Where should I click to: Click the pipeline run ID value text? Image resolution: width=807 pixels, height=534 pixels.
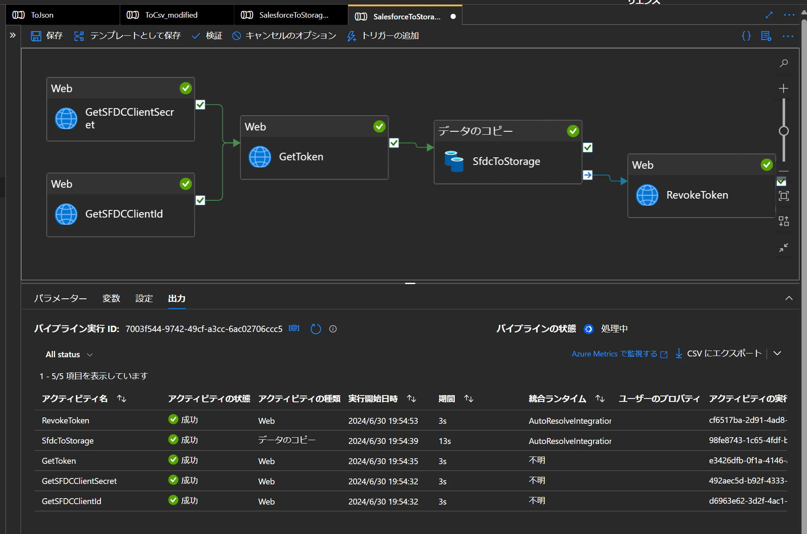pos(204,329)
